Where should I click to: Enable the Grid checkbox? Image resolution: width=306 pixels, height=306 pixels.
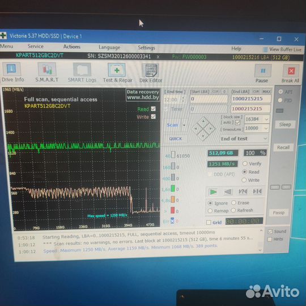click(209, 222)
